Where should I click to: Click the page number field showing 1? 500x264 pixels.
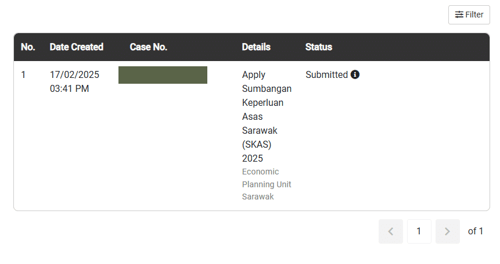[419, 231]
